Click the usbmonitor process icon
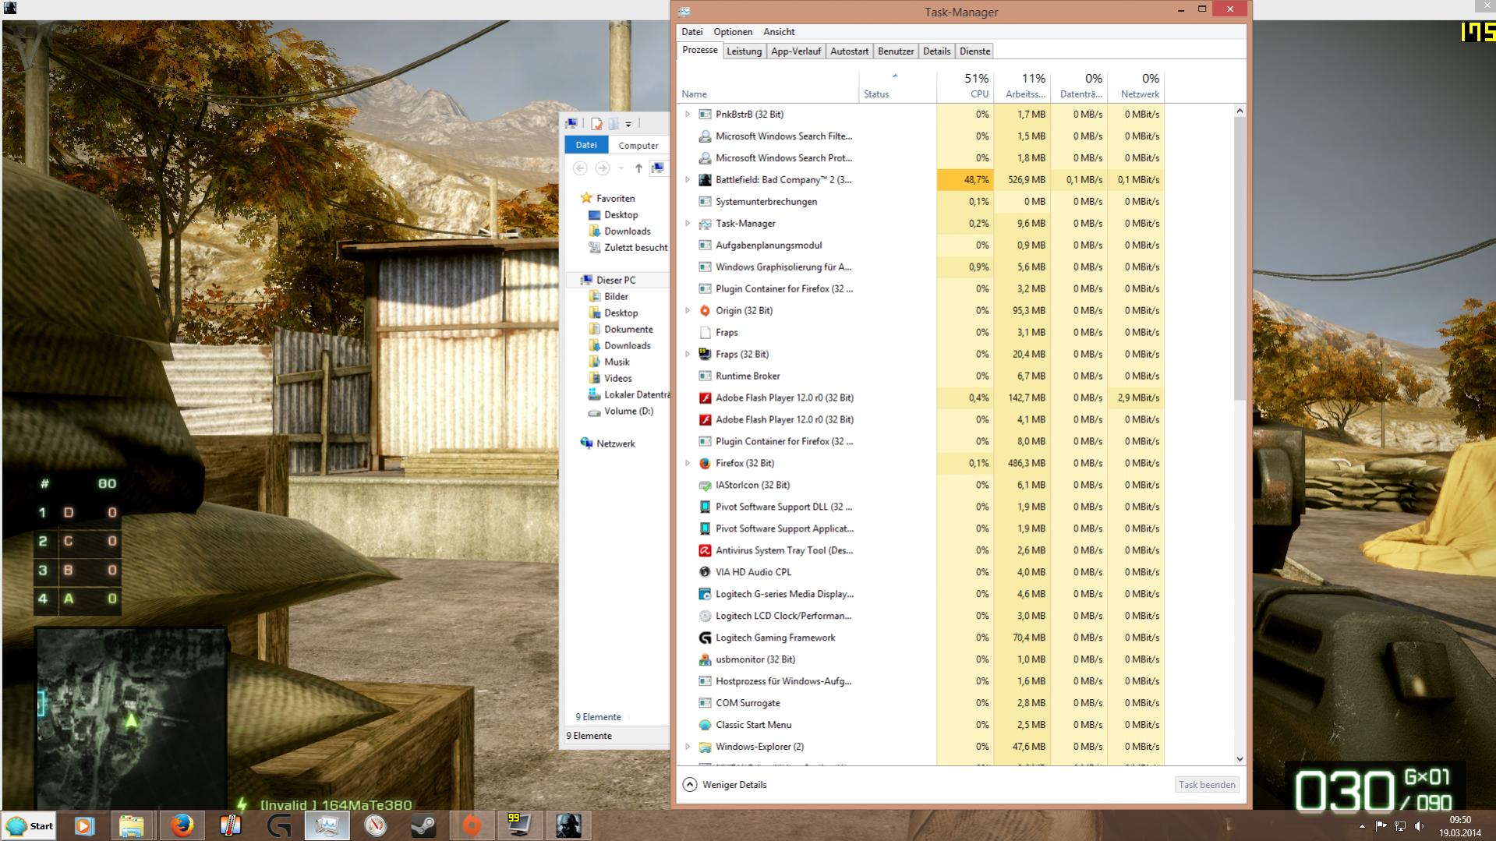This screenshot has height=841, width=1496. (705, 660)
